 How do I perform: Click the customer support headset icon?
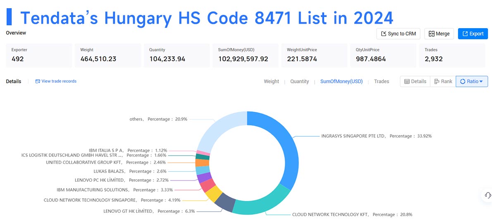point(488,195)
